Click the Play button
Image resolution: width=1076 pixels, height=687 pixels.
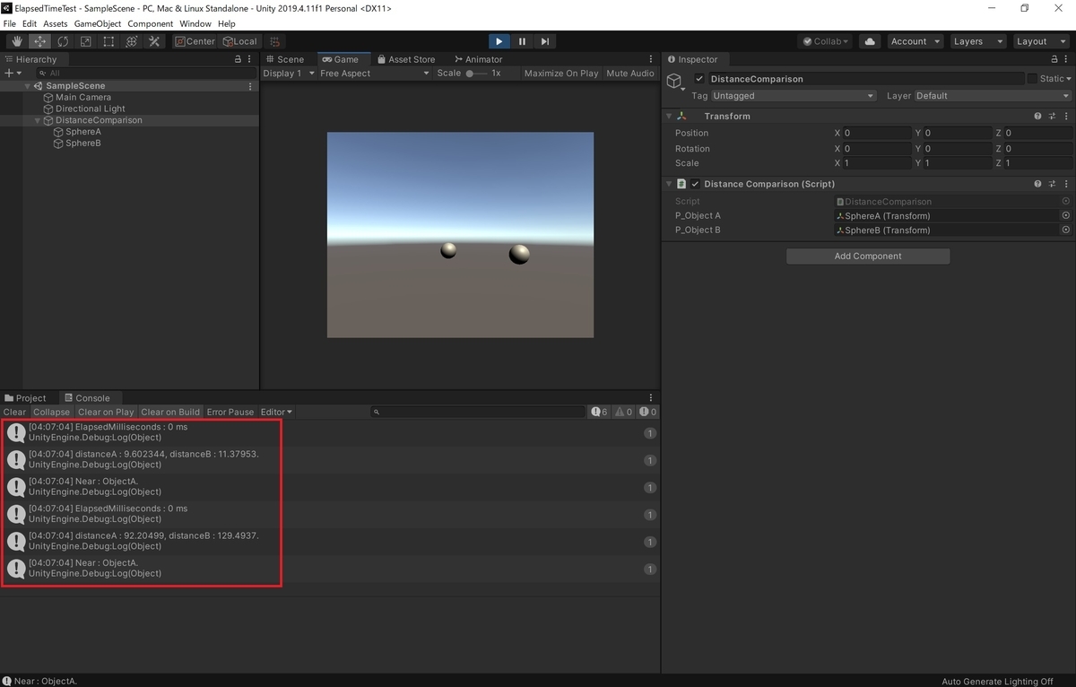(x=499, y=41)
